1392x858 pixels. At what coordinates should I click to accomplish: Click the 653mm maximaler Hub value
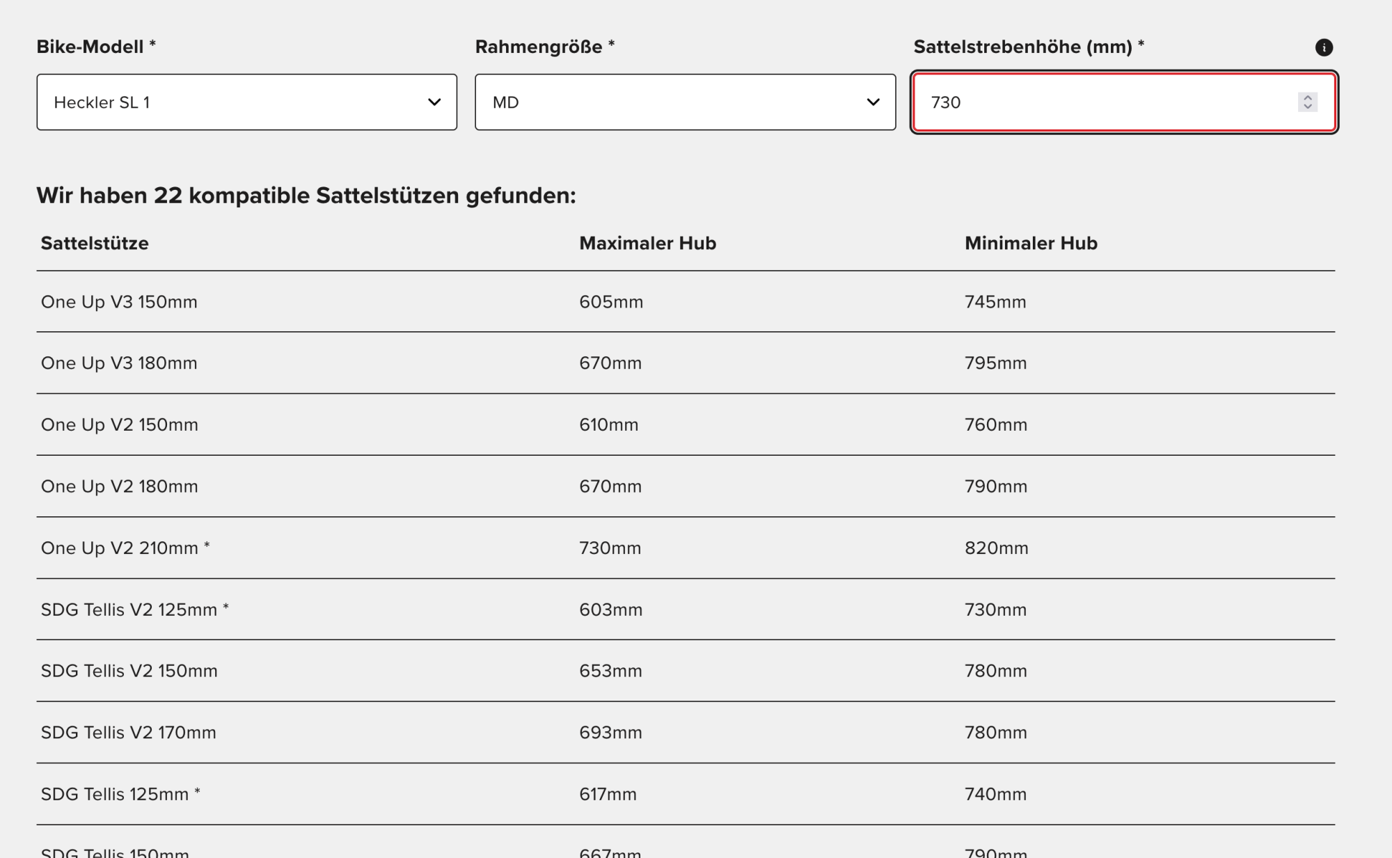point(611,671)
